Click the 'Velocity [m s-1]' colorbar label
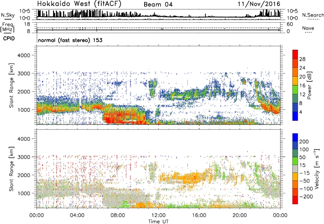 tap(317, 169)
